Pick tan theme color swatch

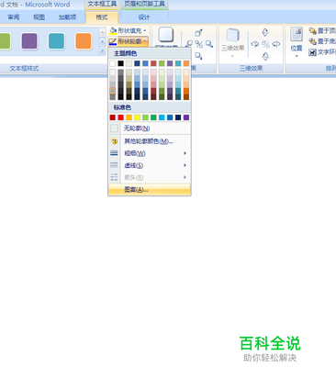129,63
